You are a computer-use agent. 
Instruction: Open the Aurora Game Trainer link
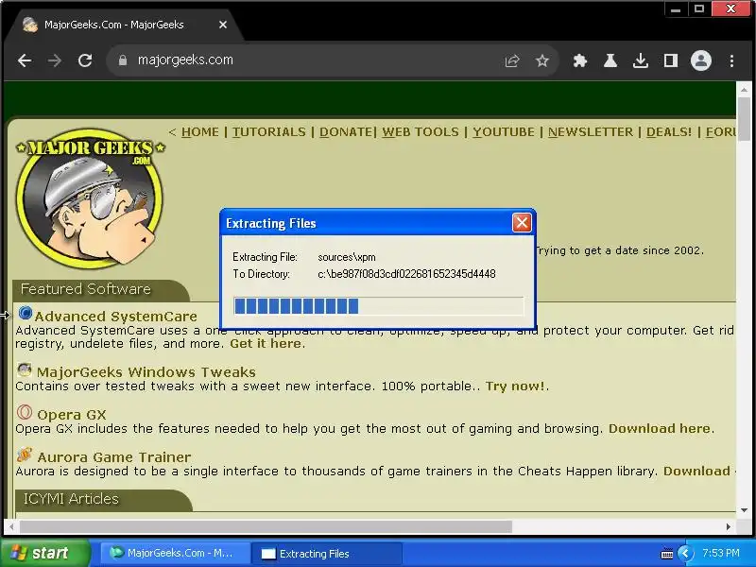[x=113, y=457]
